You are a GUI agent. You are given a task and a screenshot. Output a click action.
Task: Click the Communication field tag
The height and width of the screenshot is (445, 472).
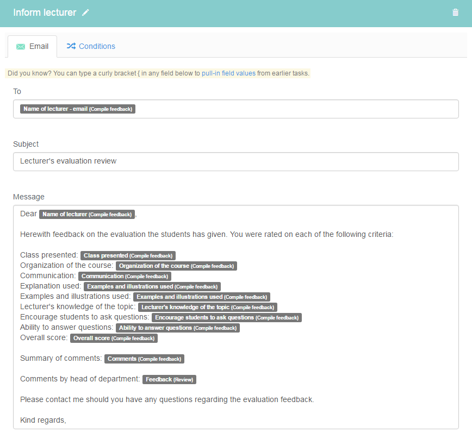[125, 276]
